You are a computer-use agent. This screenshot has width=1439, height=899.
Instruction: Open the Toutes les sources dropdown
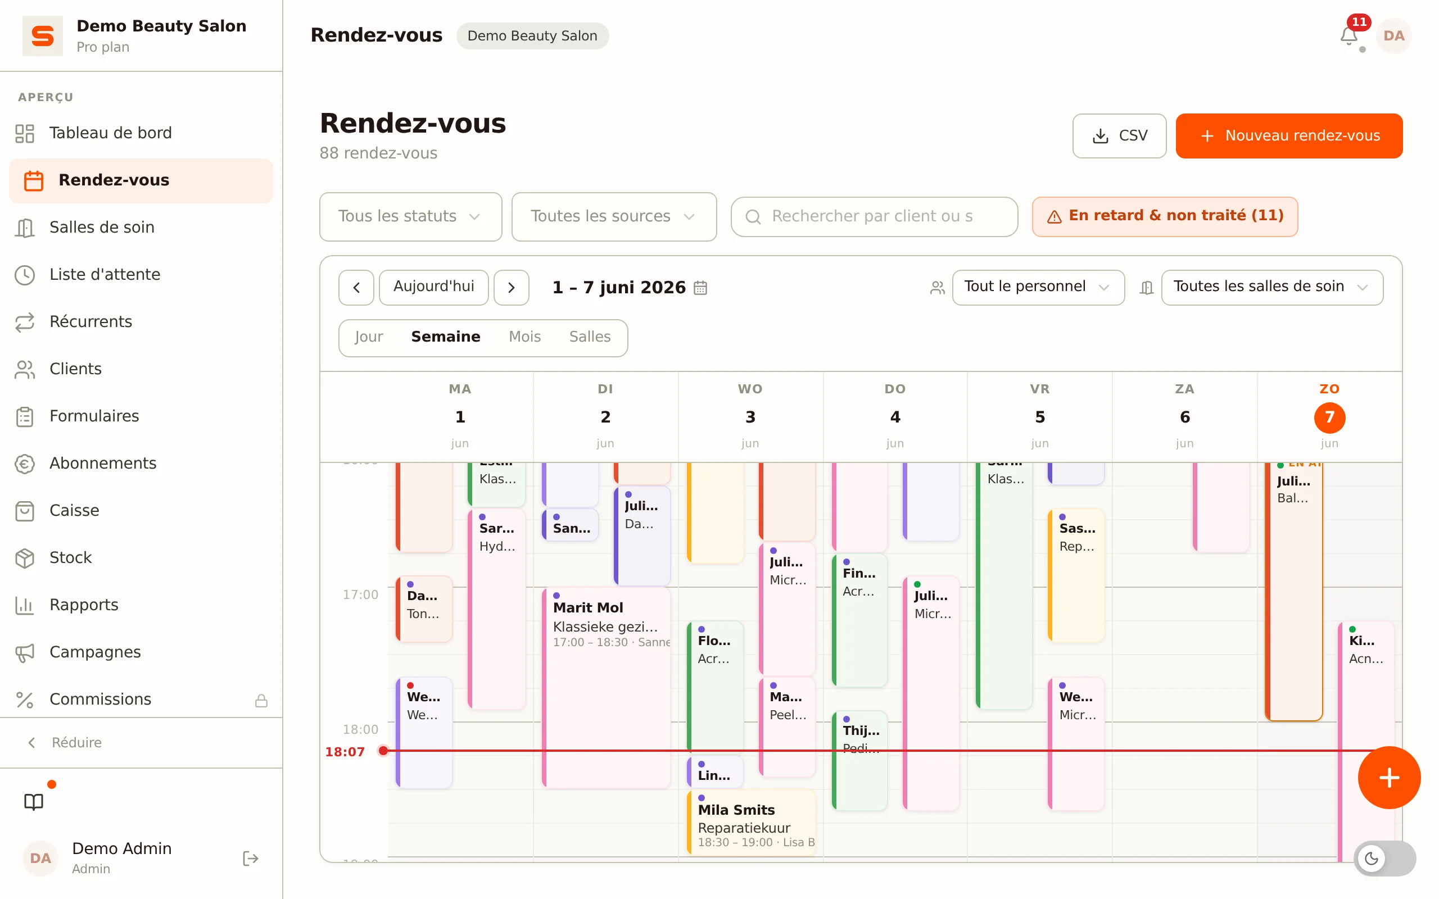tap(614, 216)
